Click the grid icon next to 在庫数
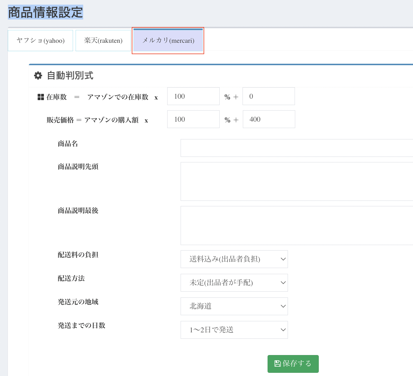This screenshot has height=376, width=413. pos(41,97)
